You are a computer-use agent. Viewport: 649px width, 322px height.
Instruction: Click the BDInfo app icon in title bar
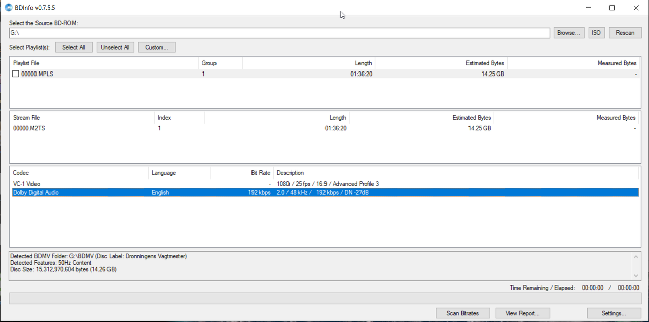tap(8, 8)
